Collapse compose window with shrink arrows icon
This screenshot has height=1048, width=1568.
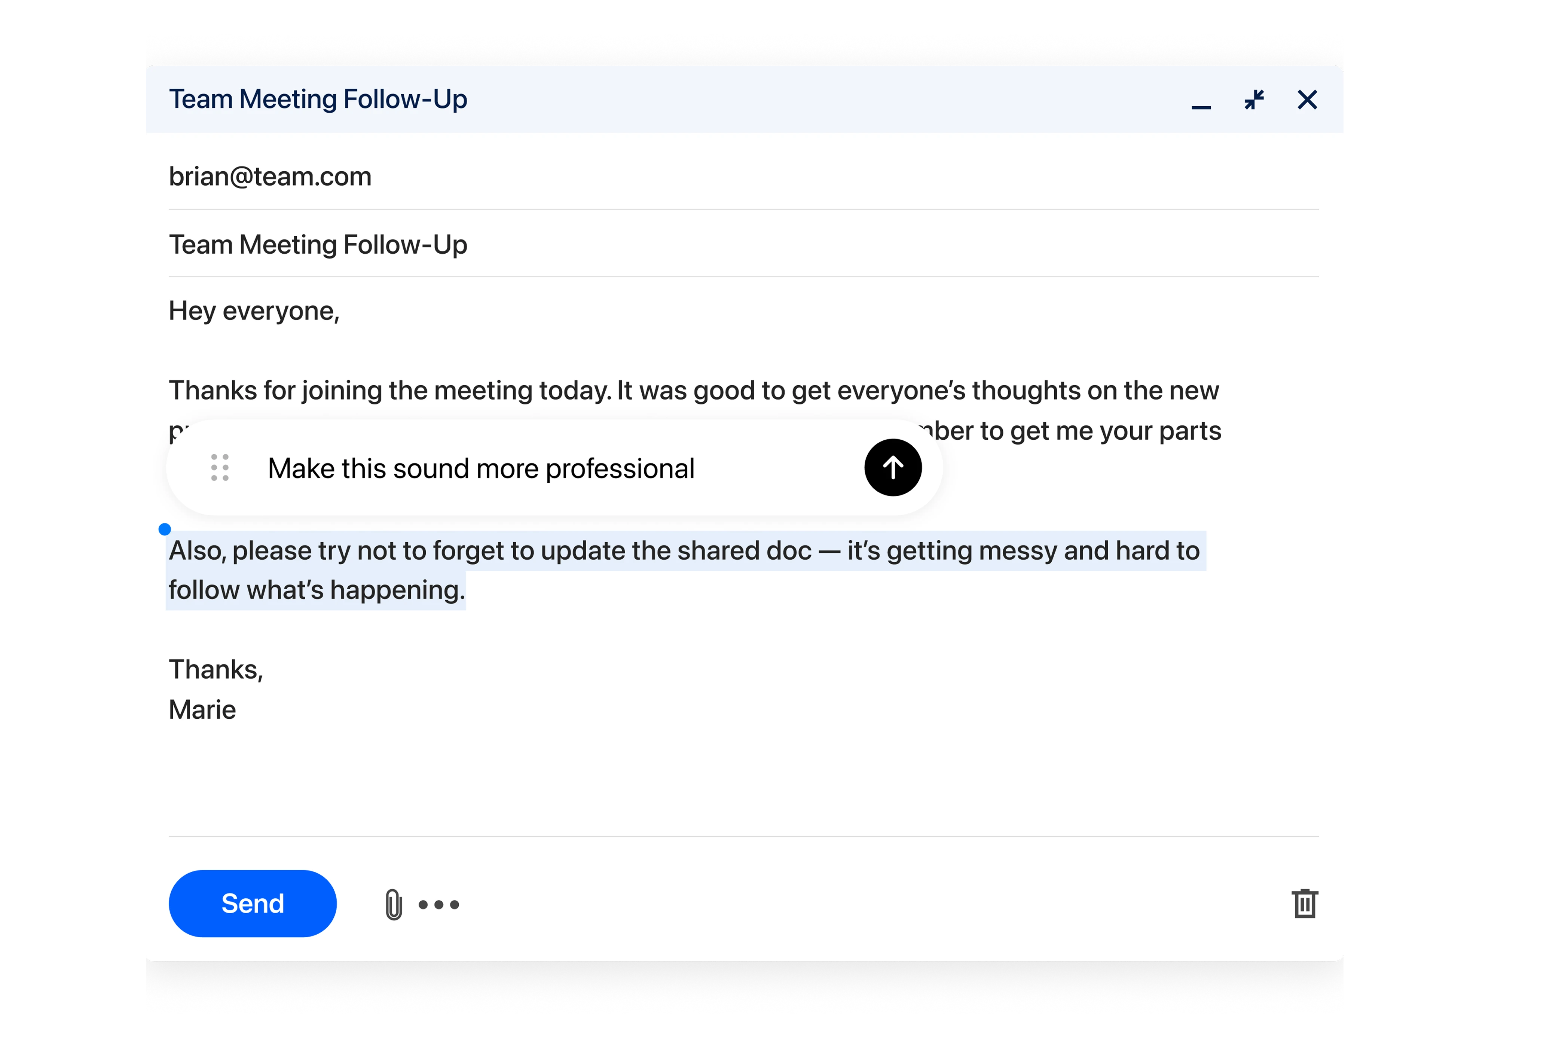(x=1254, y=100)
